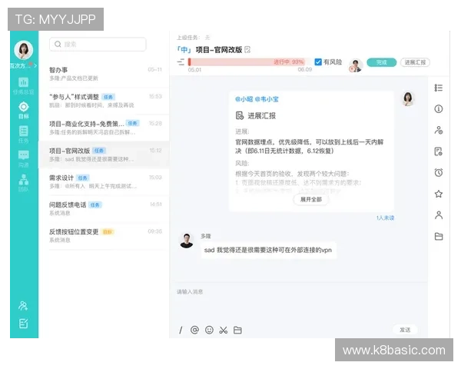Viewport: 461px width, 369px height.
Task: Click the assignee avatar in task header
Action: 356,65
